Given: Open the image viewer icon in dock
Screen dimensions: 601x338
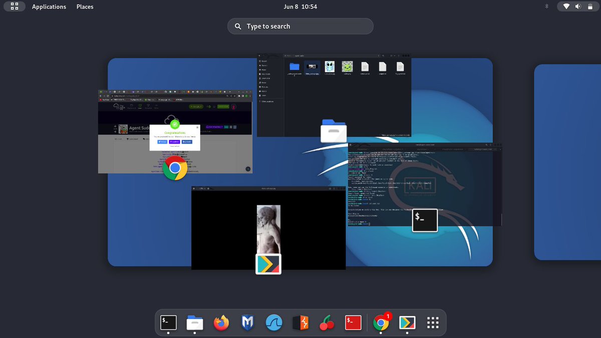Looking at the screenshot, I should click(407, 322).
